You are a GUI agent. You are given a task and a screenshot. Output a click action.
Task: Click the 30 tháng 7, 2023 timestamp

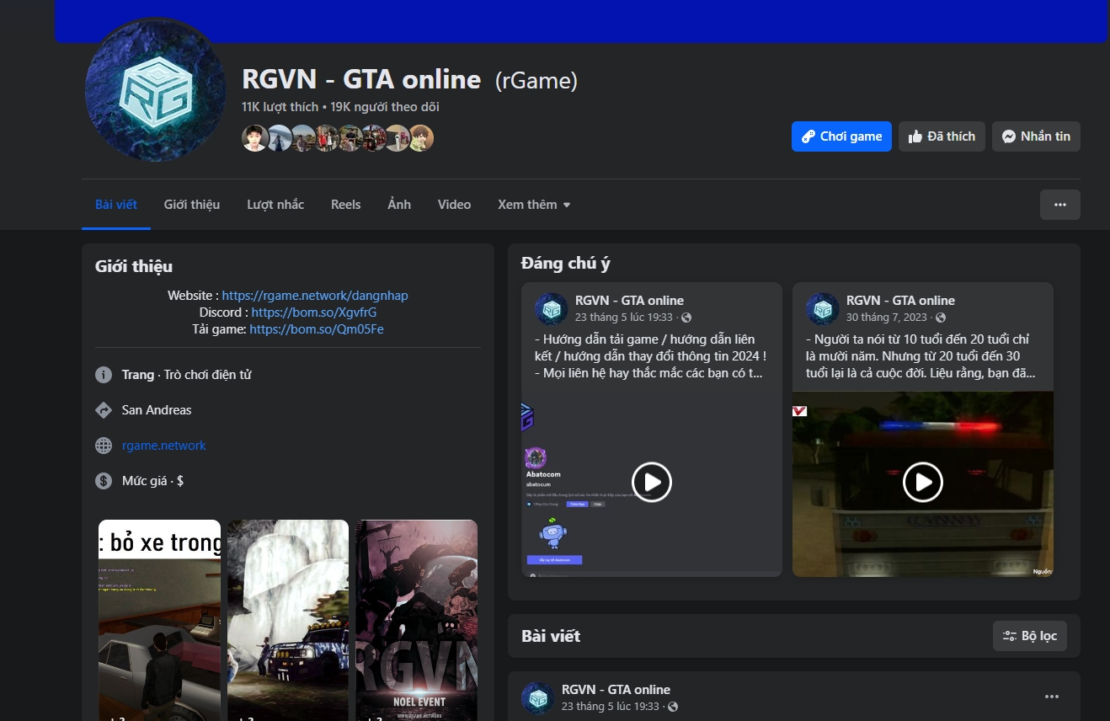click(887, 318)
